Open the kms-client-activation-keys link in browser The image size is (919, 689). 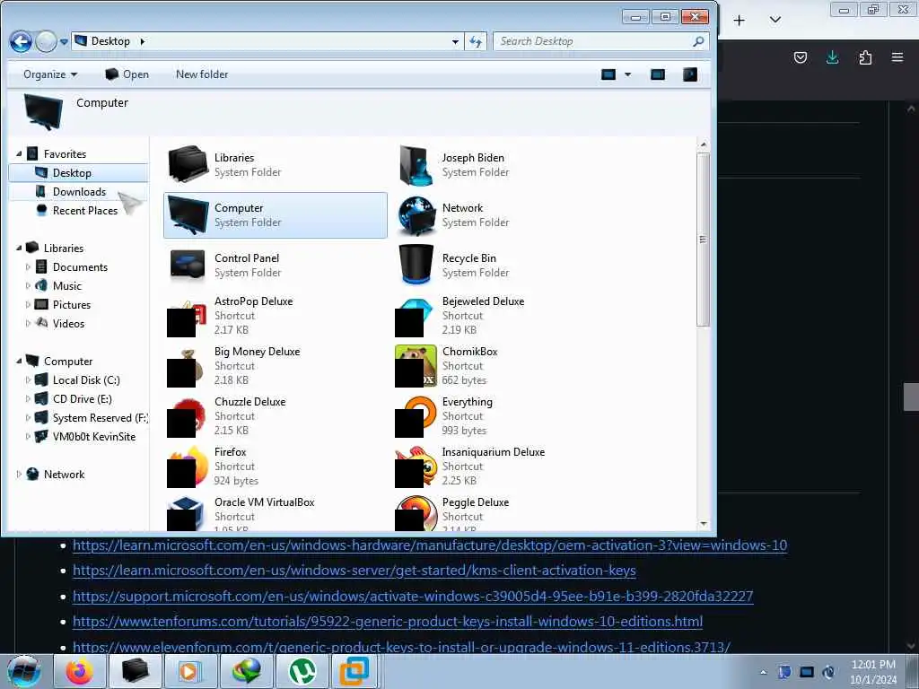tap(354, 571)
